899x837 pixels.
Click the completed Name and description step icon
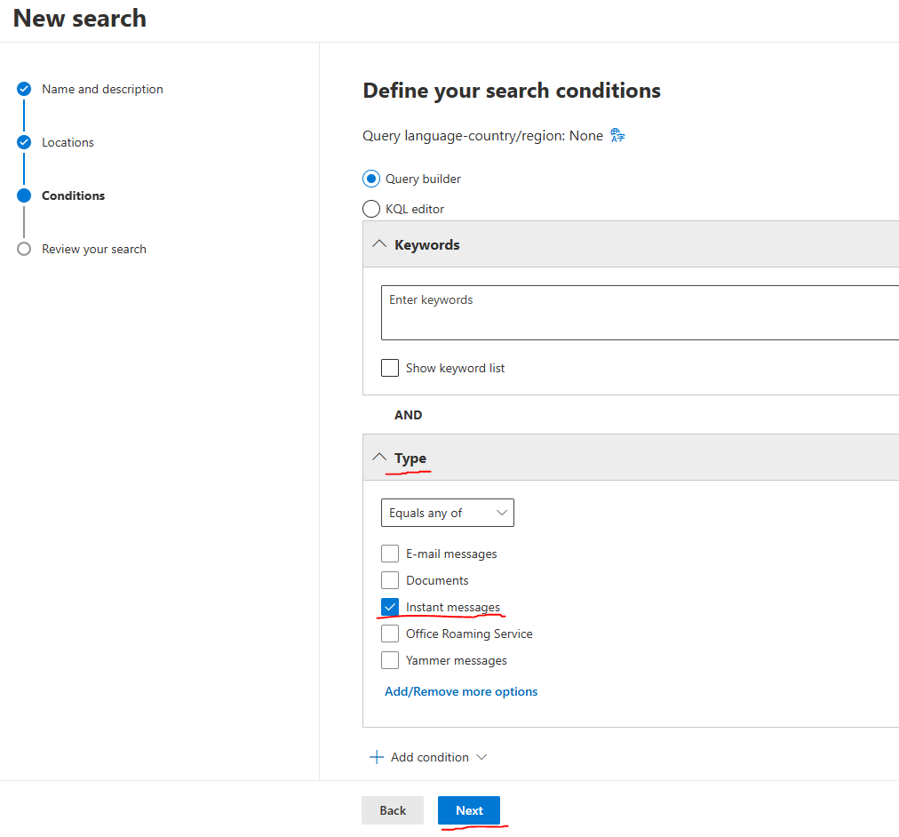(24, 89)
